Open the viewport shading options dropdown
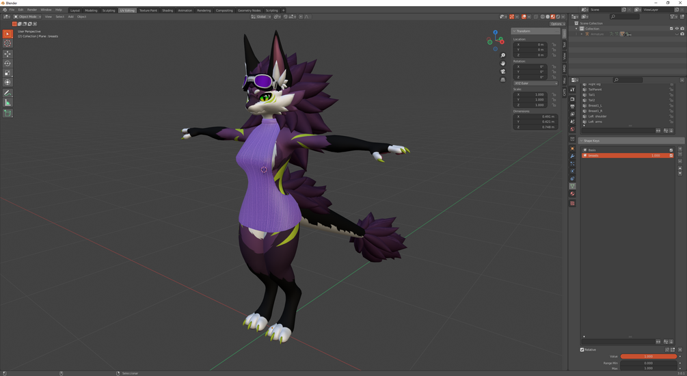This screenshot has height=376, width=687. click(563, 16)
